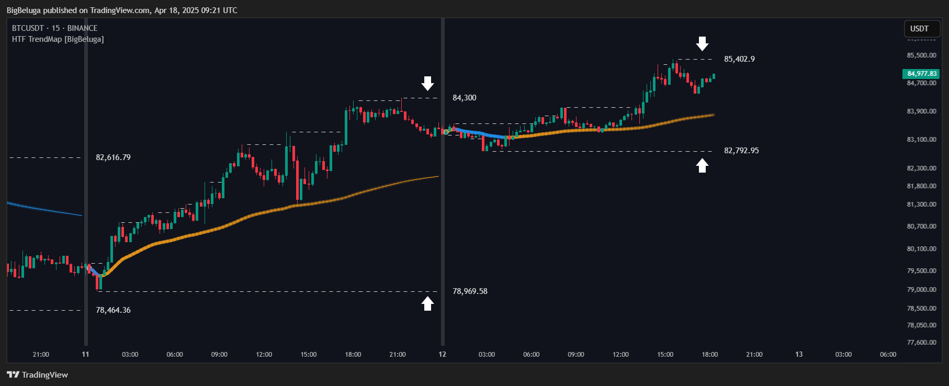Click the 84,300 level label

(465, 98)
